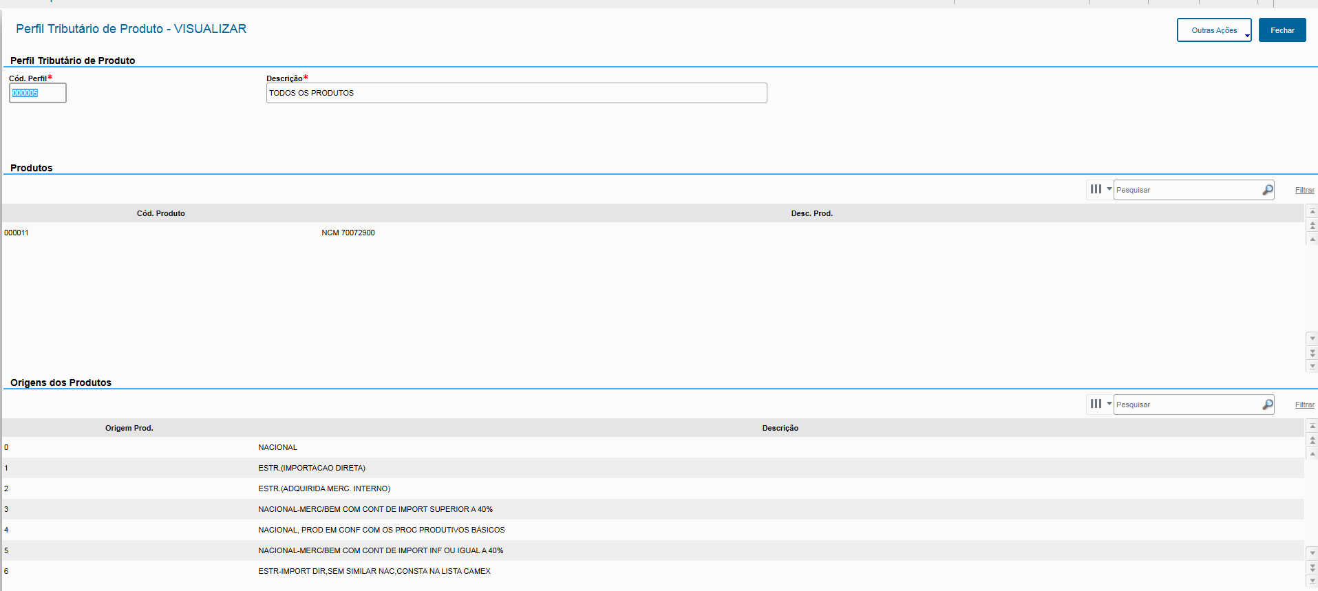
Task: Click the Origem Prod. column header
Action: [129, 428]
